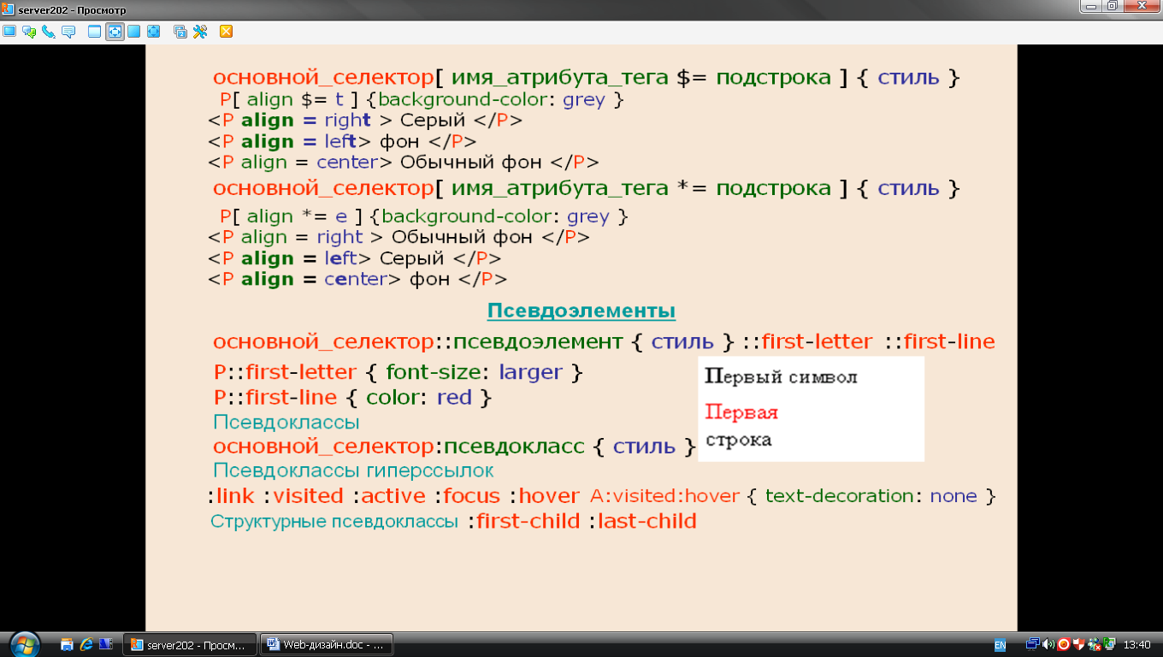This screenshot has height=657, width=1163.
Task: Switch to normal window view mode icon
Action: (95, 32)
